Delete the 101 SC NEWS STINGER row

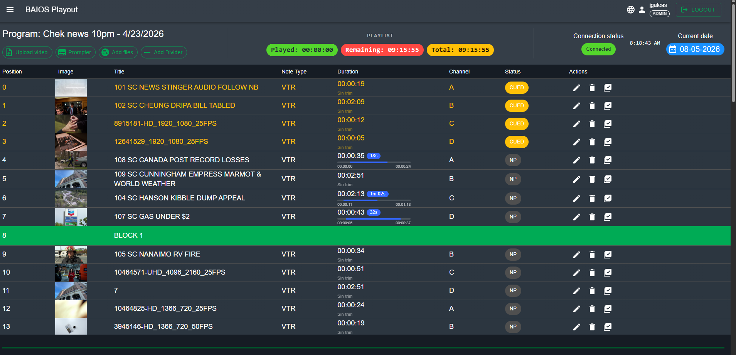[x=592, y=88]
